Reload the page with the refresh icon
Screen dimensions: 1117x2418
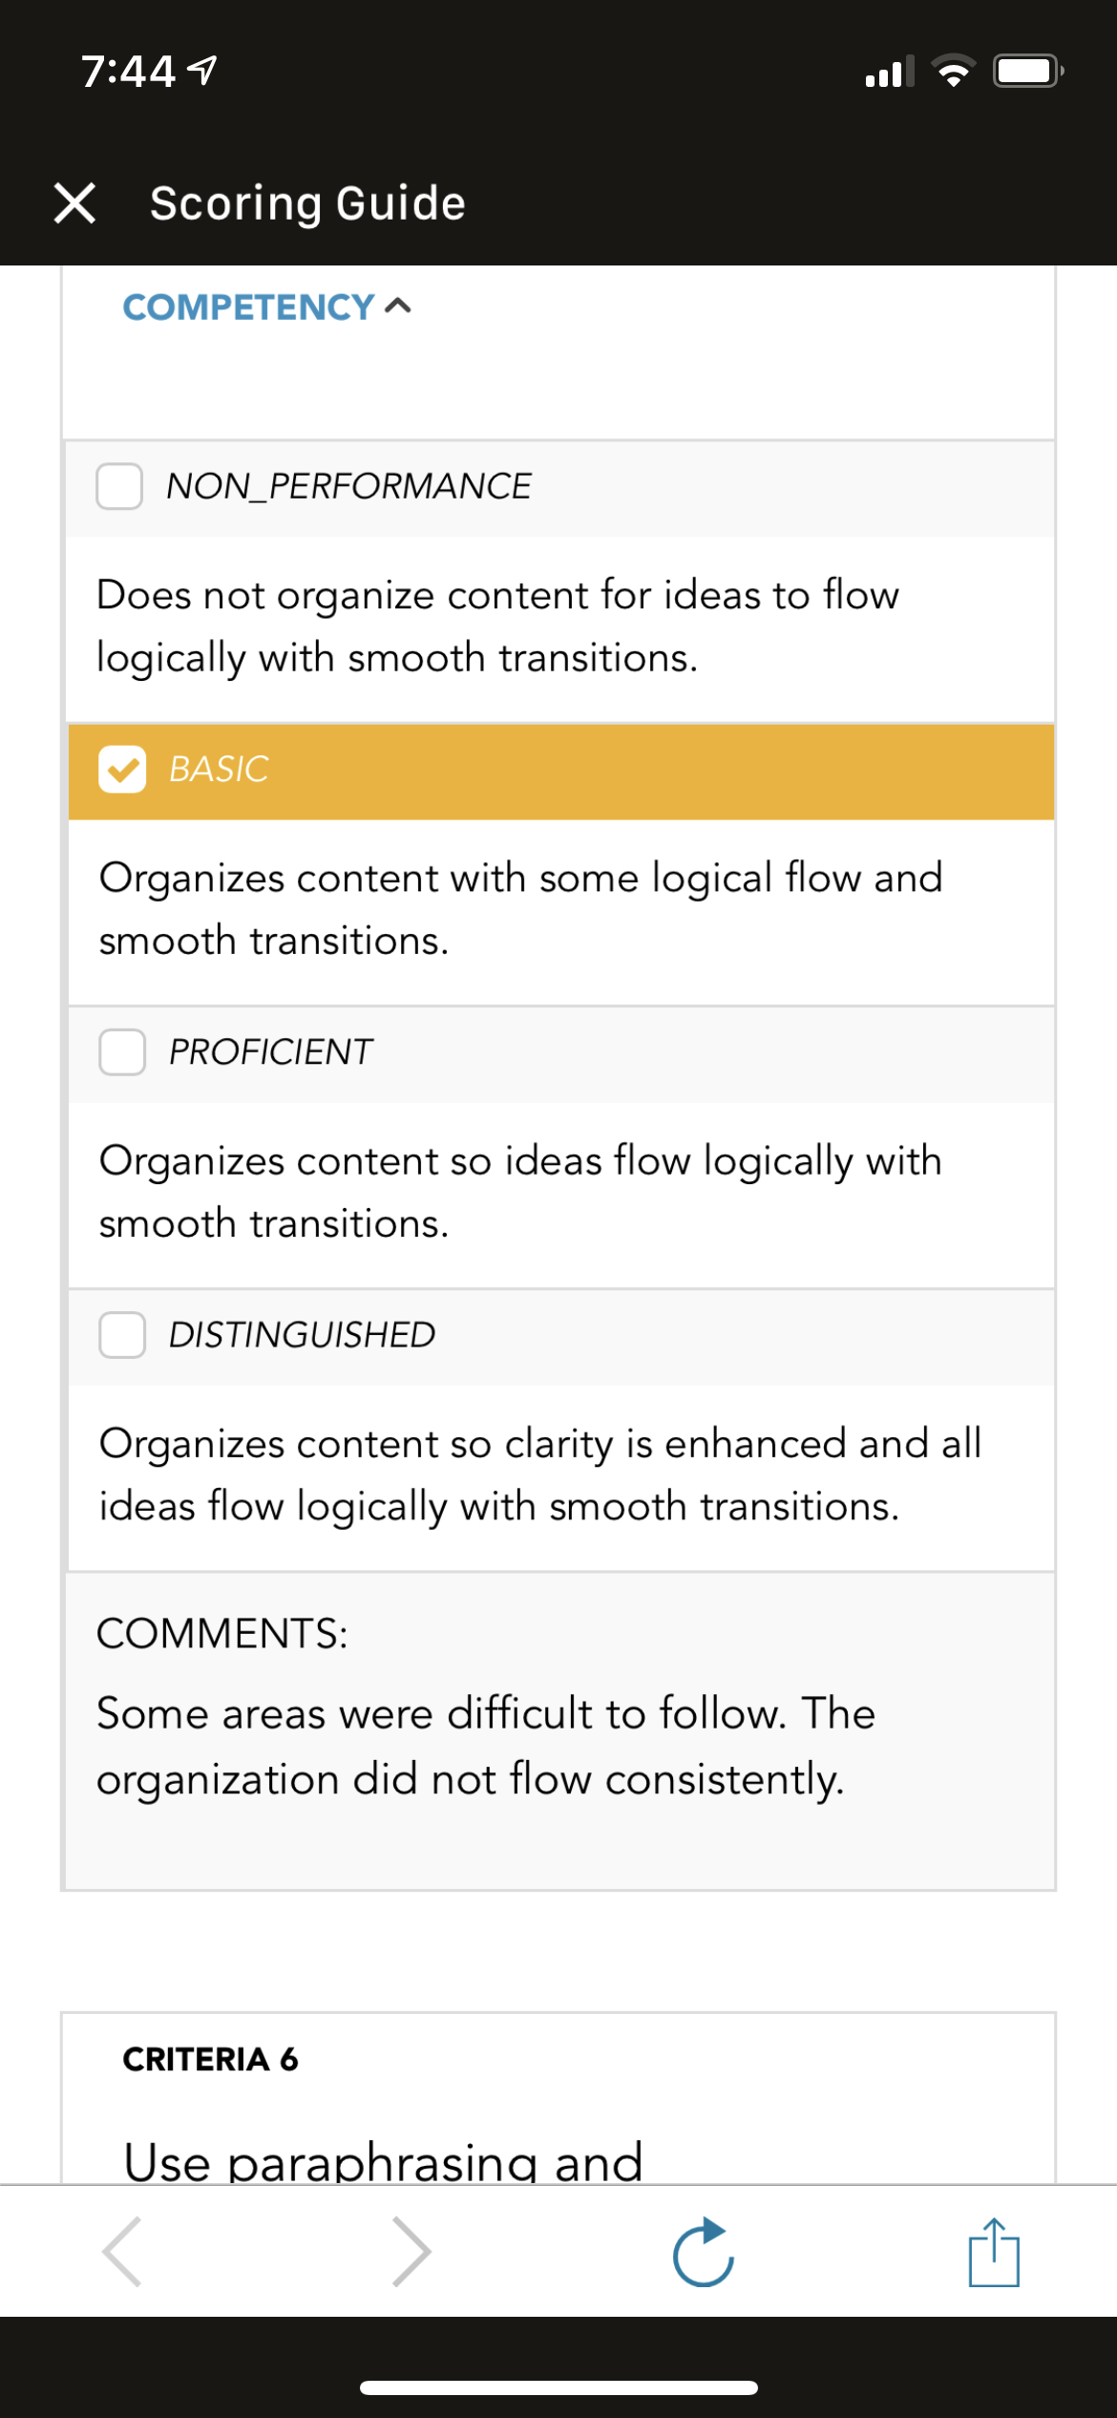point(704,2252)
